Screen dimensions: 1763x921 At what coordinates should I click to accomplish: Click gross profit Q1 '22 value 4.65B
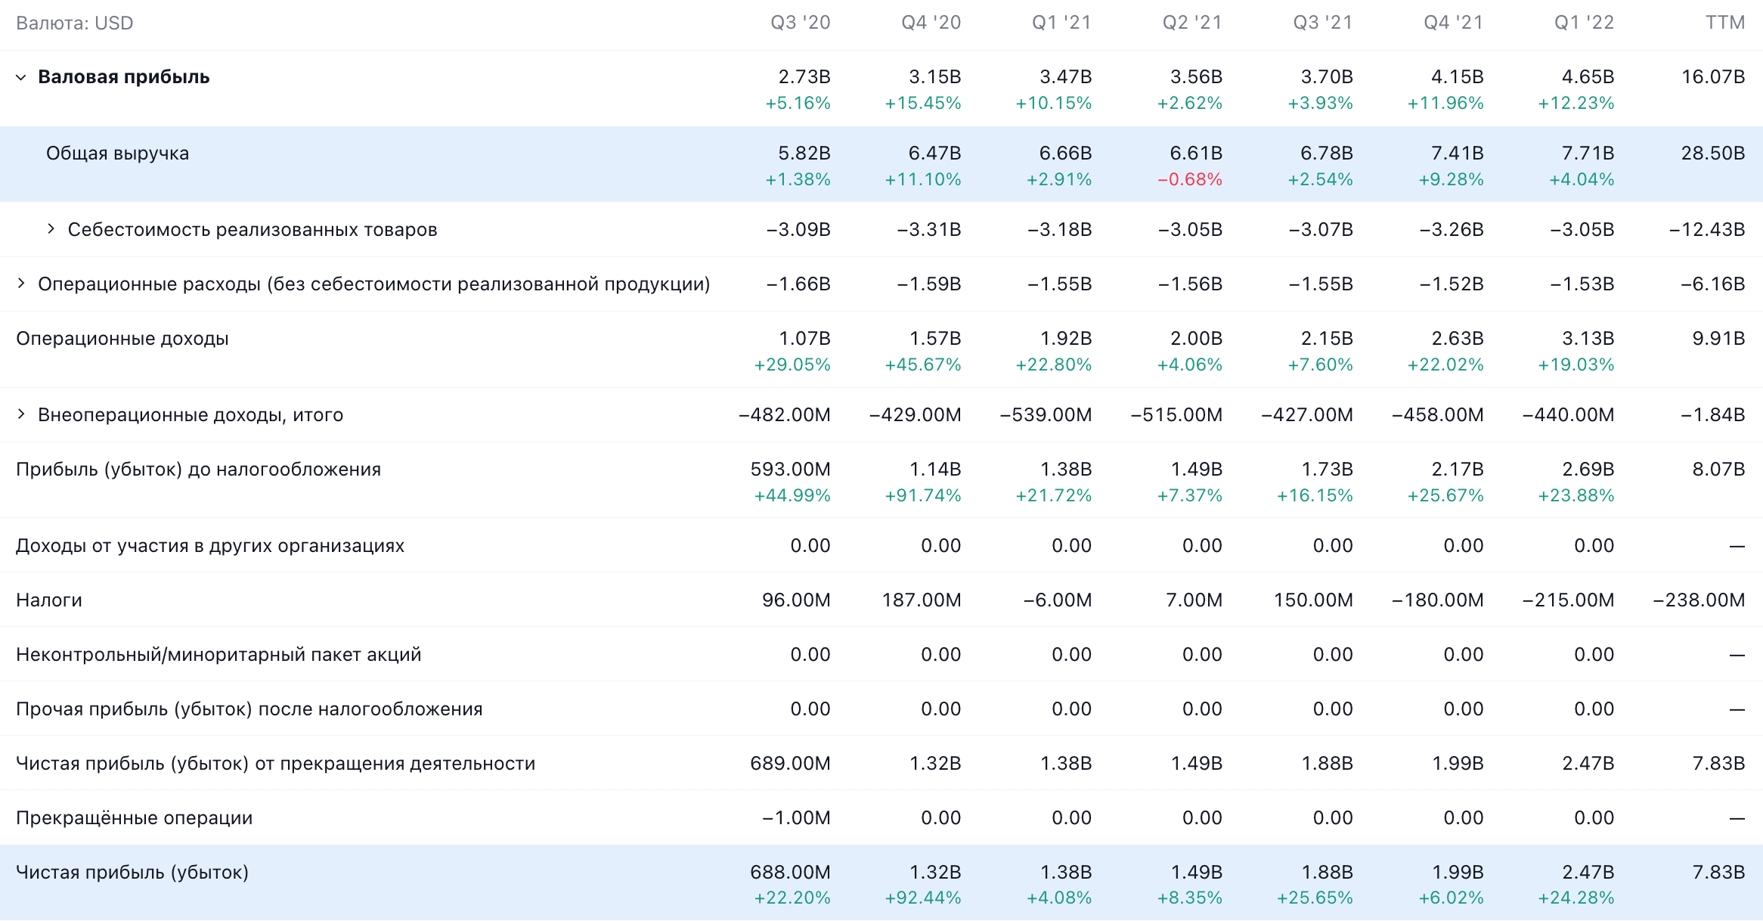pos(1588,76)
